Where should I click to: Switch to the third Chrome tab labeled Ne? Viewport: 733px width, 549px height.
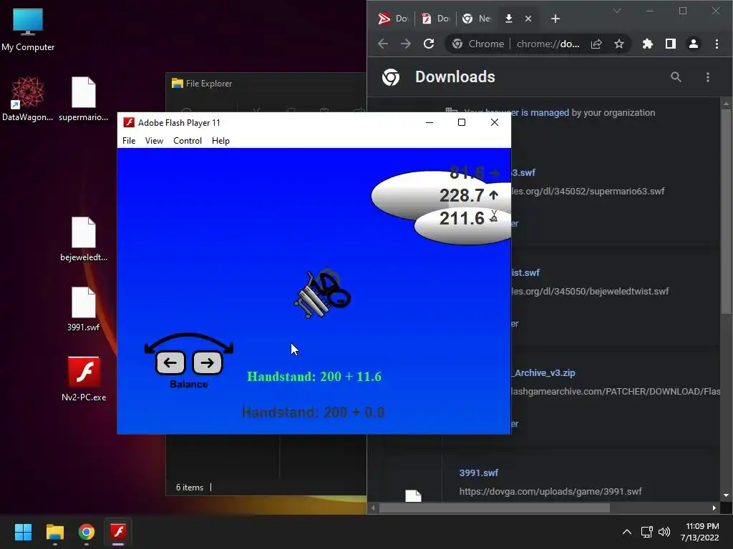tap(476, 19)
